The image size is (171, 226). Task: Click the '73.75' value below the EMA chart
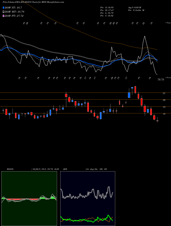pyautogui.click(x=161, y=79)
